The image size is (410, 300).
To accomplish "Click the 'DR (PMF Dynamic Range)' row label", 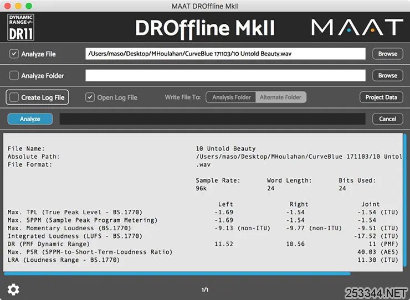I will point(49,244).
